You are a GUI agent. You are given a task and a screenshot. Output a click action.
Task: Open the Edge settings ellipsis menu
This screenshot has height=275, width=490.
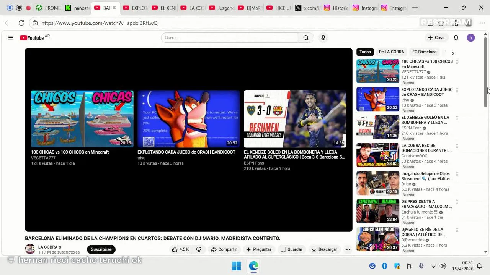482,23
